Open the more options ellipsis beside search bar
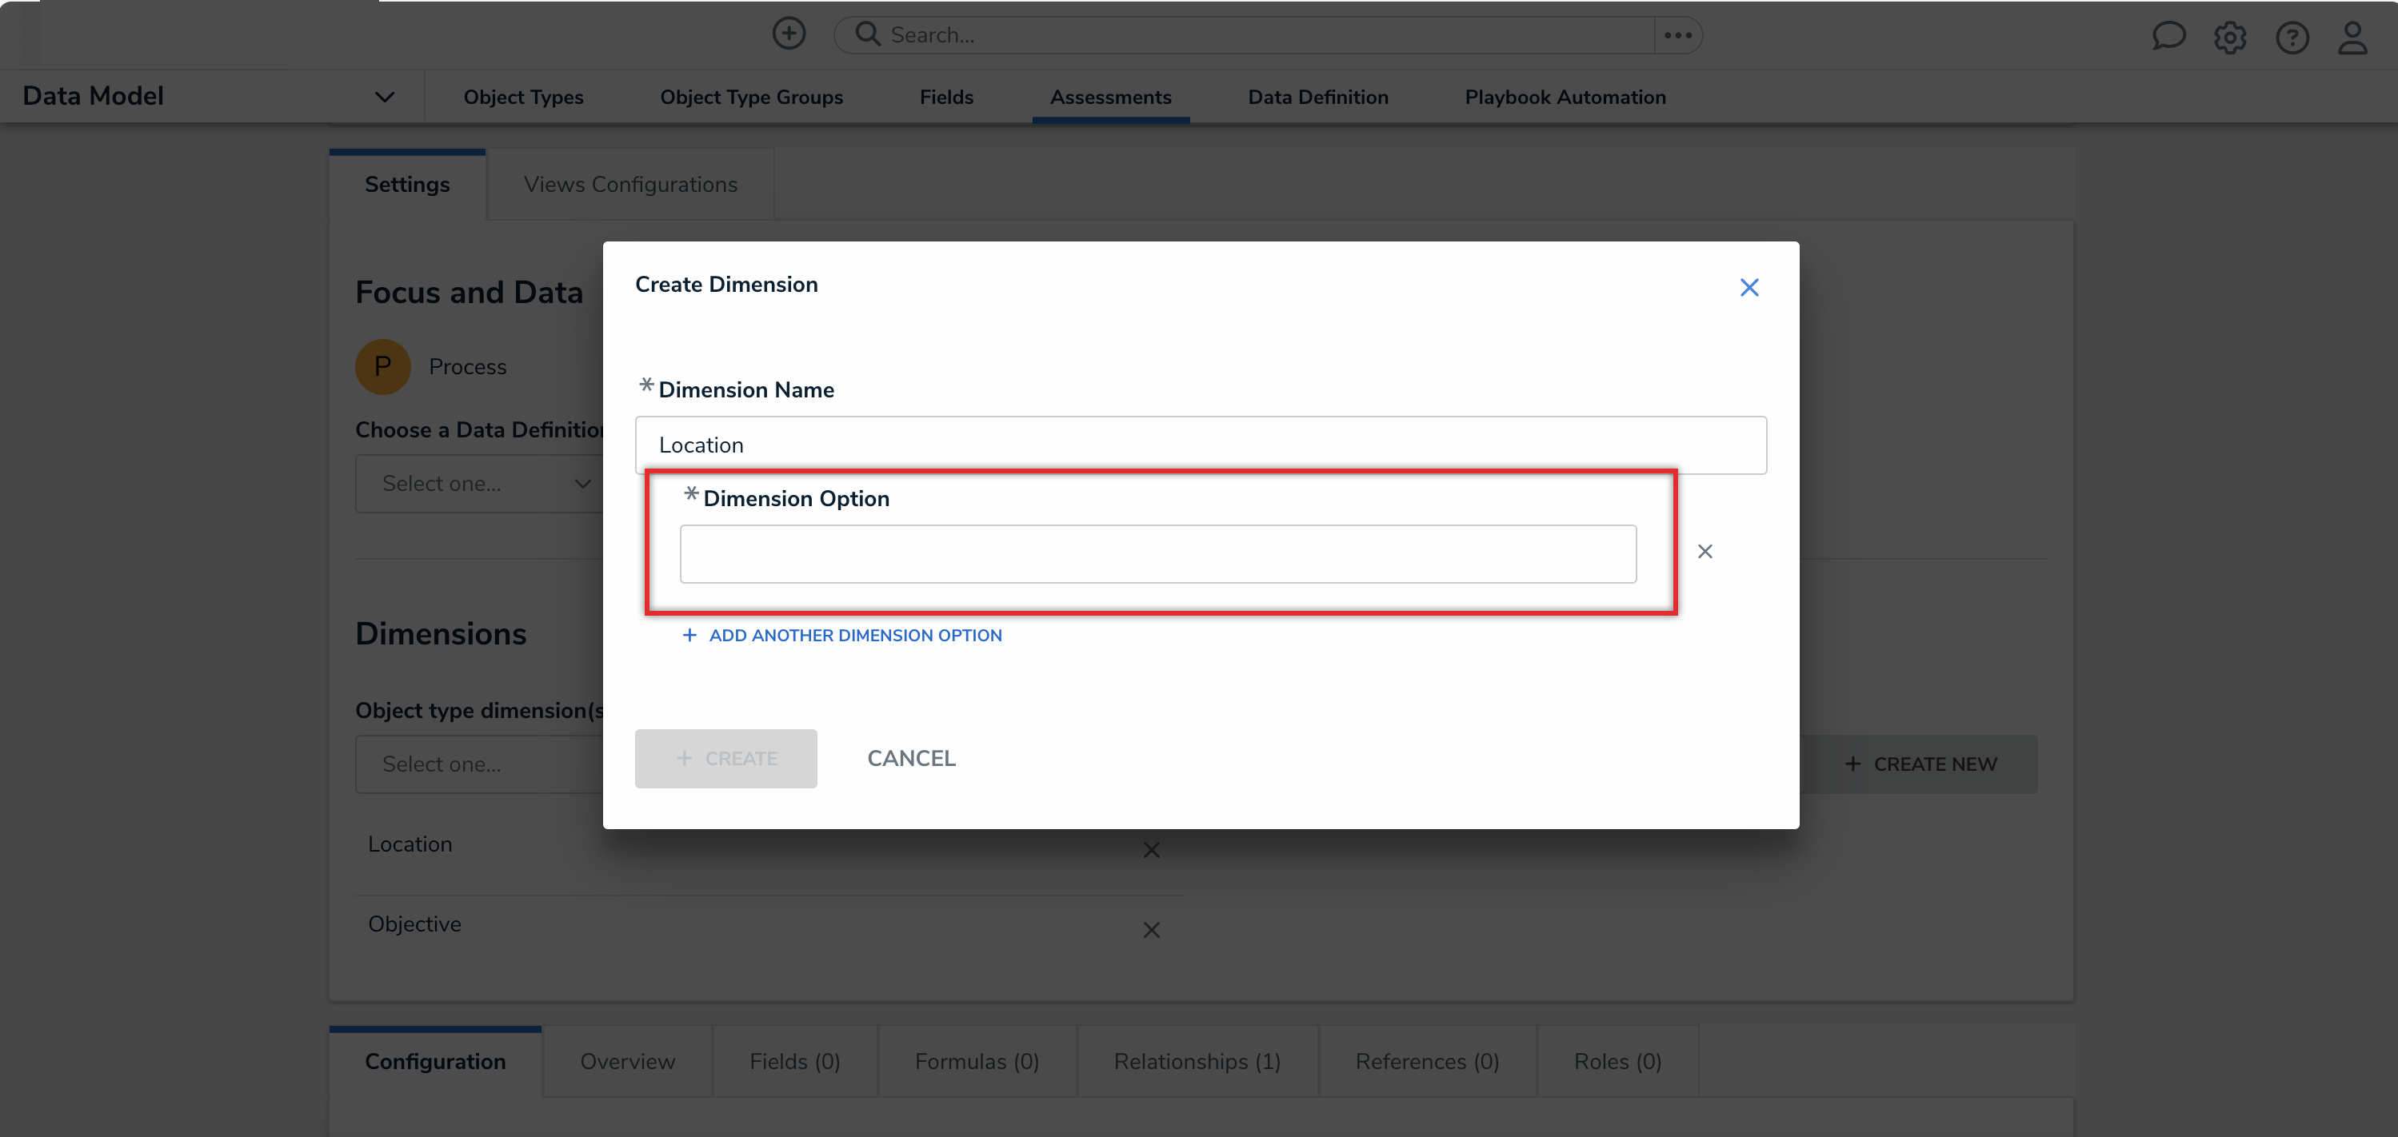This screenshot has width=2398, height=1137. coord(1677,34)
